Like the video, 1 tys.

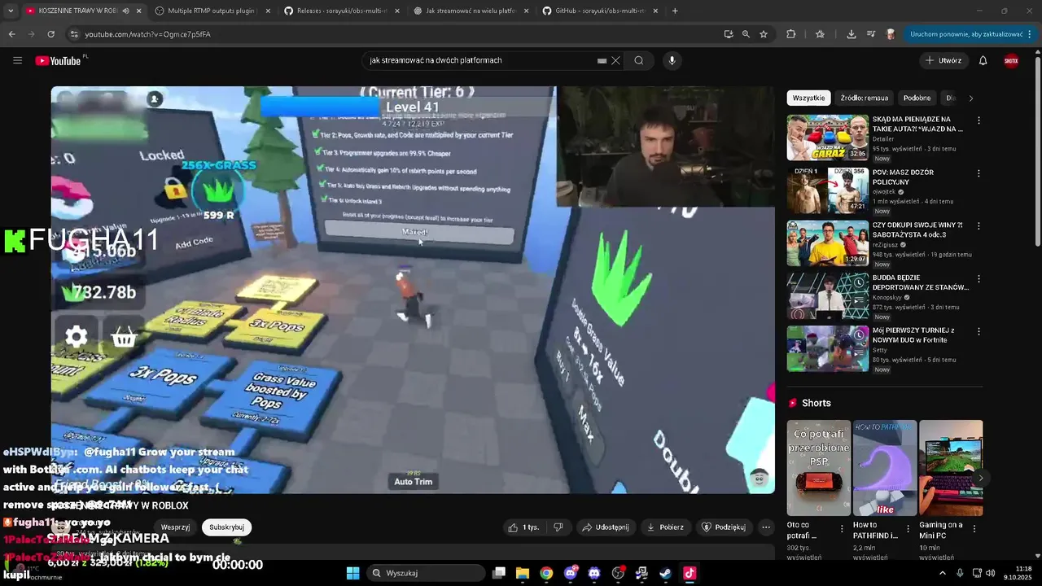pyautogui.click(x=523, y=527)
